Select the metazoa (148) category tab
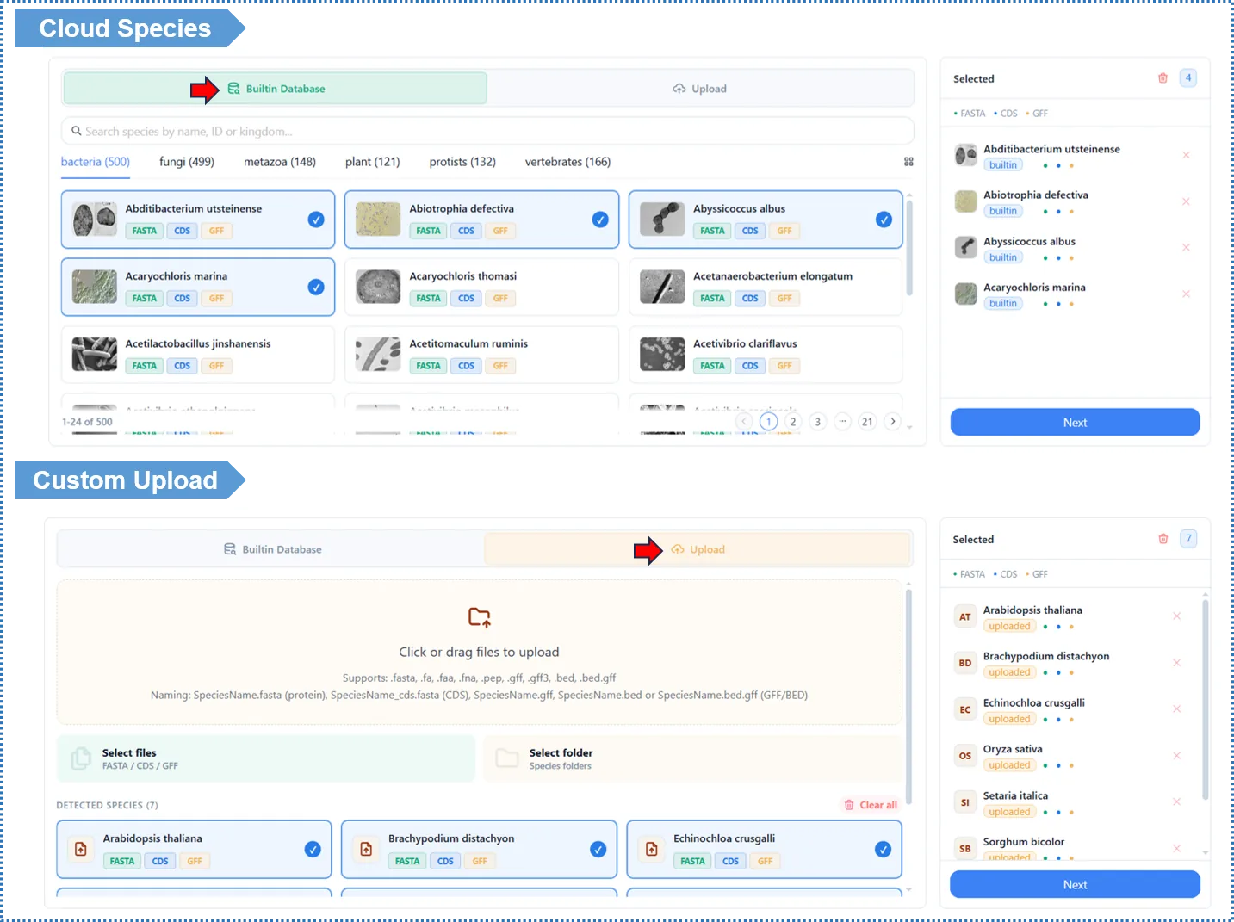This screenshot has height=922, width=1234. tap(280, 162)
